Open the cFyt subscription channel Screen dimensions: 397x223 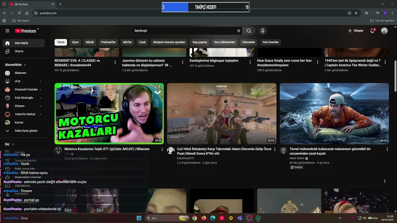click(24, 81)
